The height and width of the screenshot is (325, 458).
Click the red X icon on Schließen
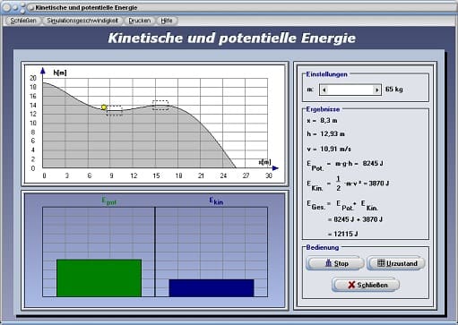coord(351,285)
